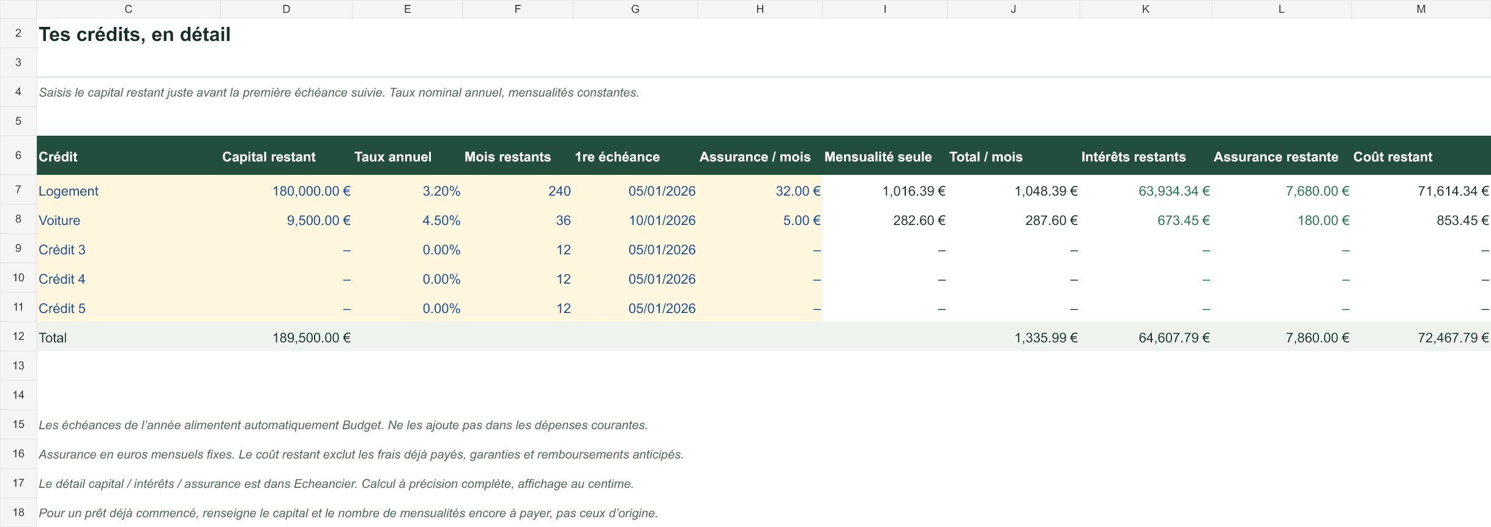Viewport: 1491px width, 527px height.
Task: Click the 'Mensualité seule' header cell
Action: tap(885, 157)
